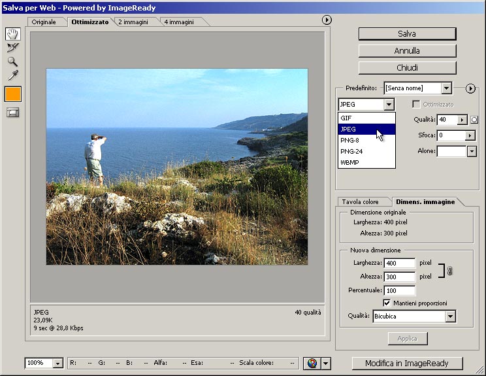Choose GIF from the format list

tap(346, 118)
